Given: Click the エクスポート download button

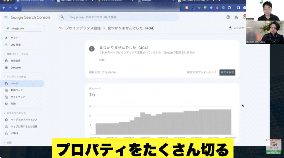Looking at the screenshot, I should pyautogui.click(x=237, y=28).
